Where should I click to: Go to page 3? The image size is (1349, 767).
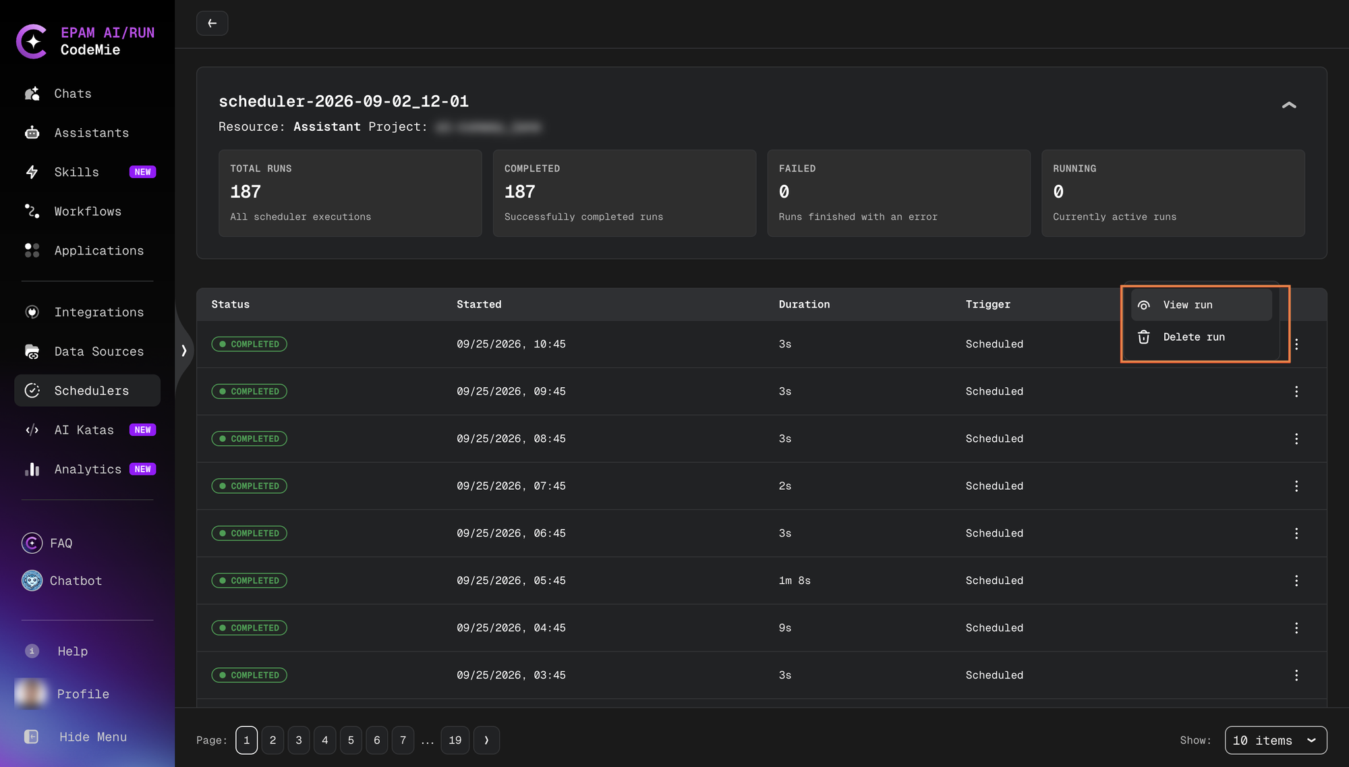[x=299, y=740]
